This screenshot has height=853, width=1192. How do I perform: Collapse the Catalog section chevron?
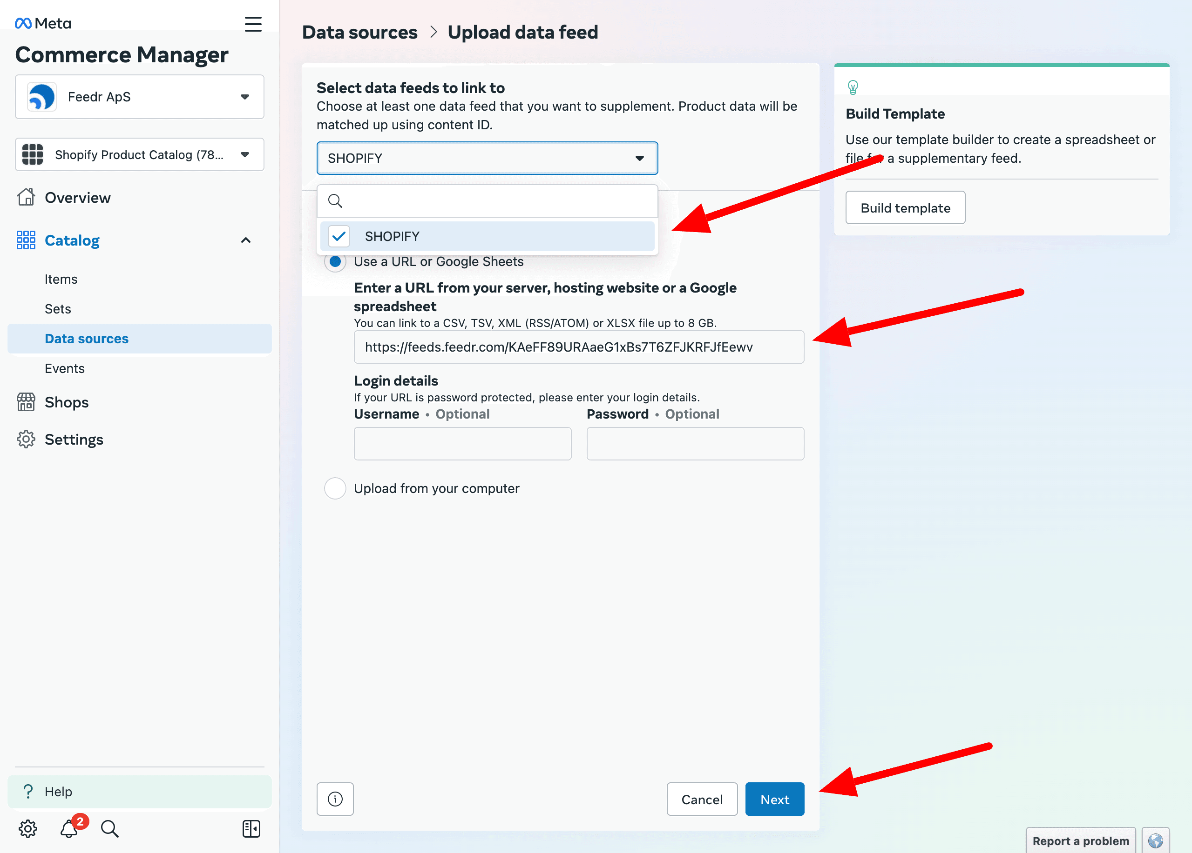coord(245,240)
